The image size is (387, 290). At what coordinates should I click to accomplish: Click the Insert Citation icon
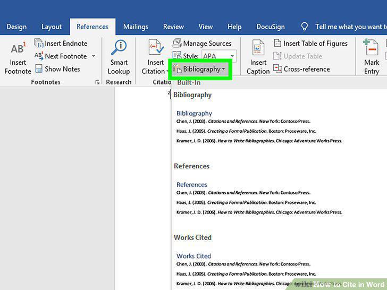pos(156,47)
